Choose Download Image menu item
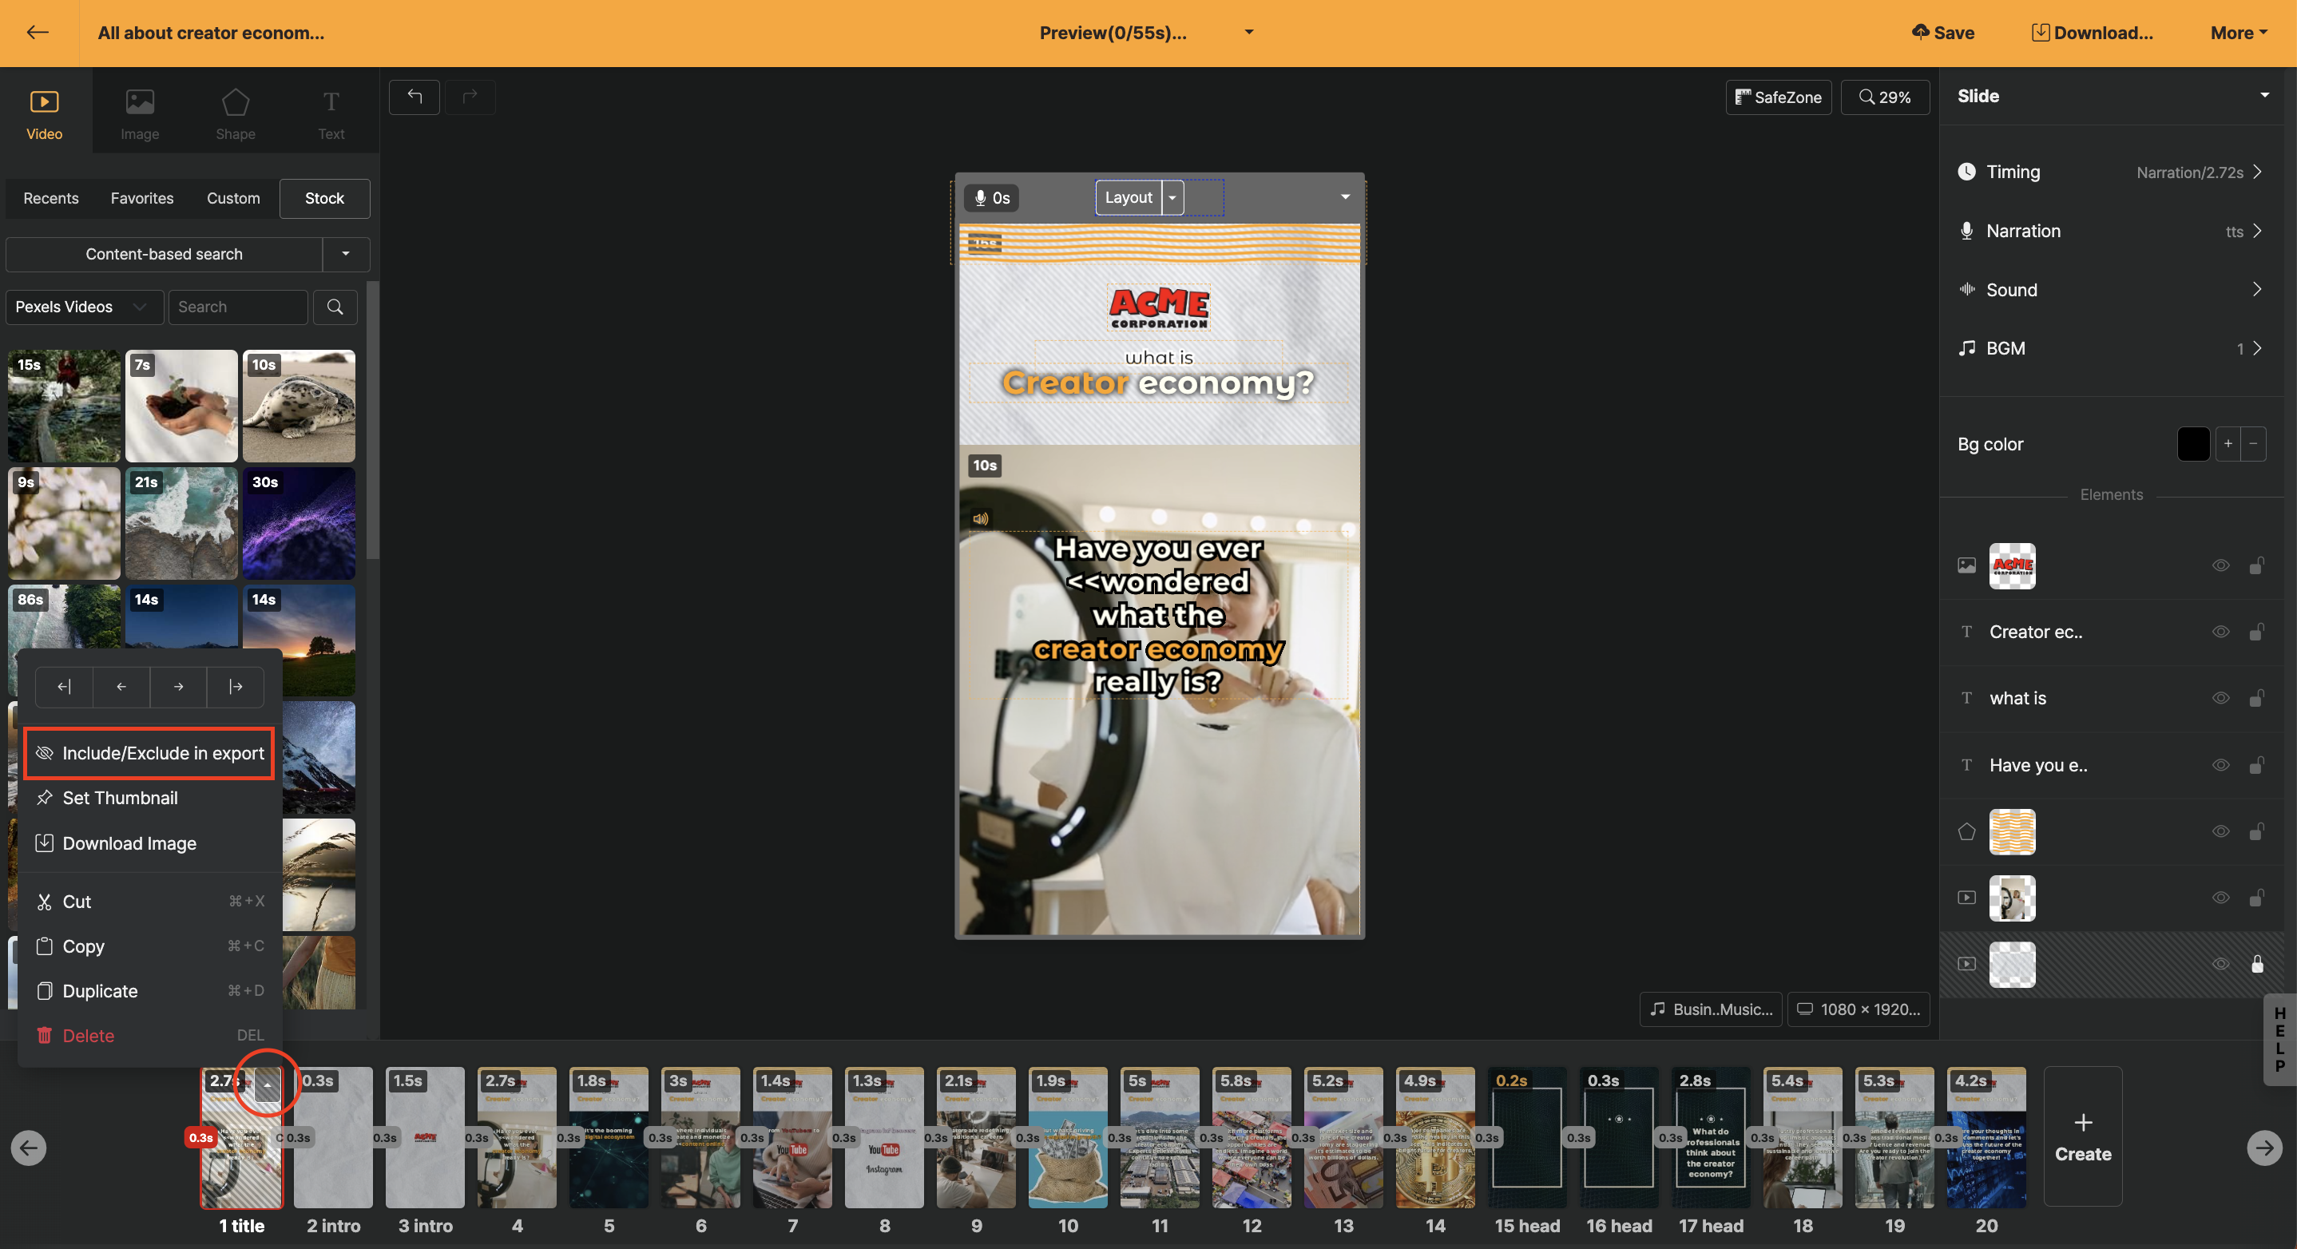This screenshot has height=1249, width=2297. 149,843
